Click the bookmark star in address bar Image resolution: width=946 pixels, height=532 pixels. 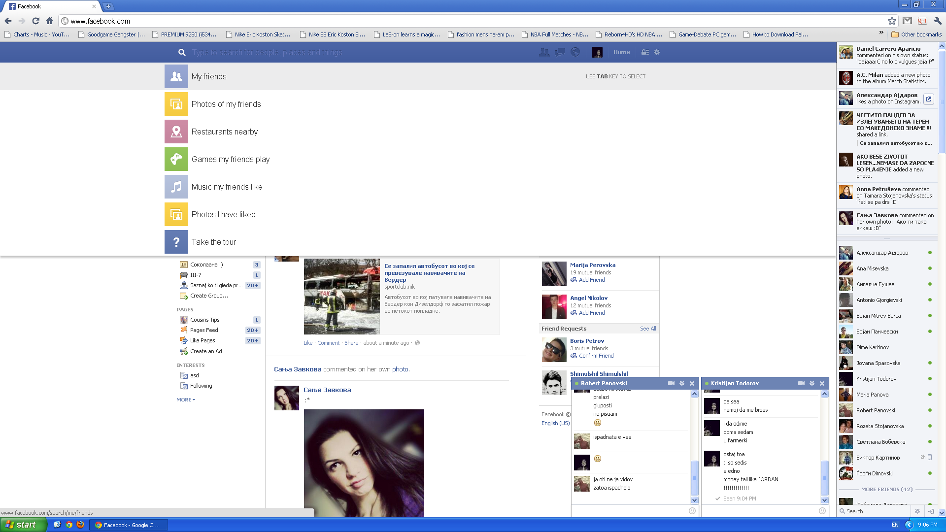click(892, 21)
